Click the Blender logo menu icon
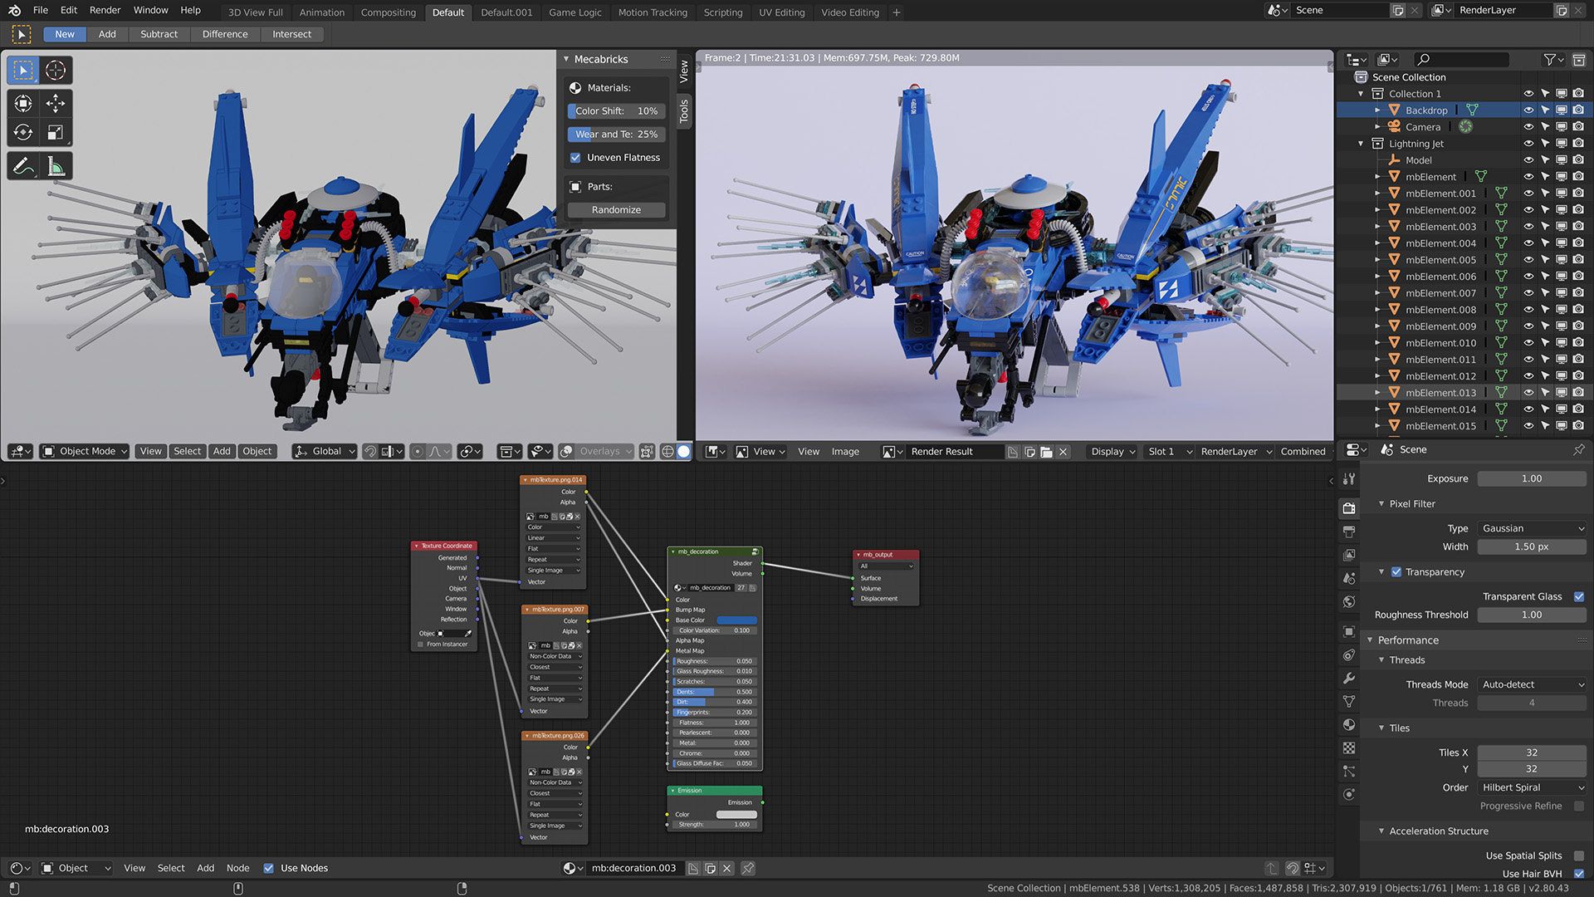 [14, 10]
